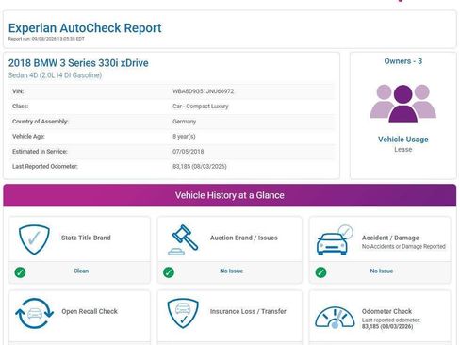Click the Class: row label
The height and width of the screenshot is (345, 460).
point(20,107)
